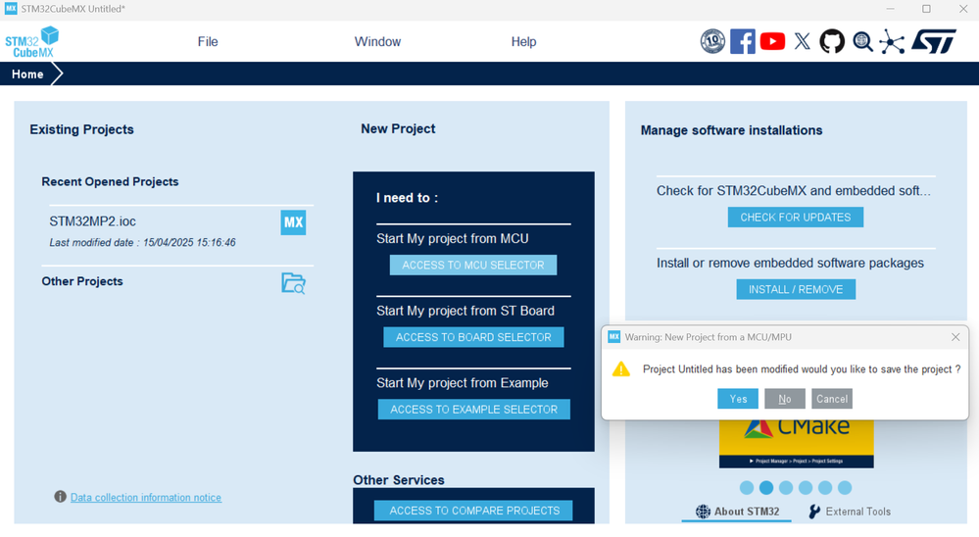
Task: Open the Window menu
Action: [x=377, y=42]
